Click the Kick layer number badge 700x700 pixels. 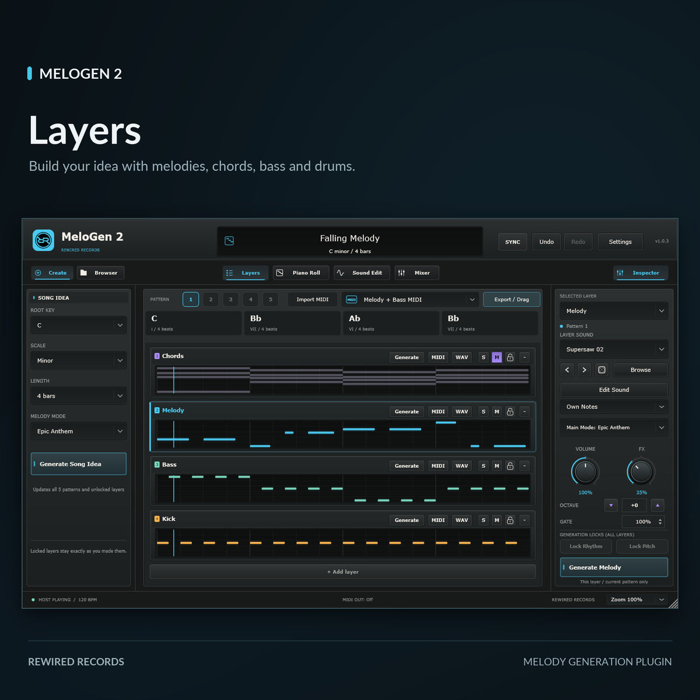(157, 519)
